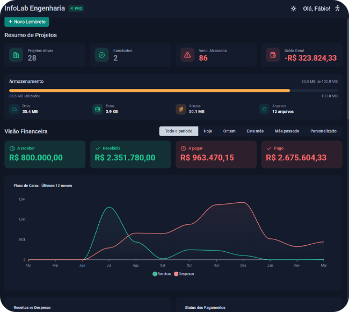
Task: Click the Receitas vs Despesas heading
Action: 32,308
